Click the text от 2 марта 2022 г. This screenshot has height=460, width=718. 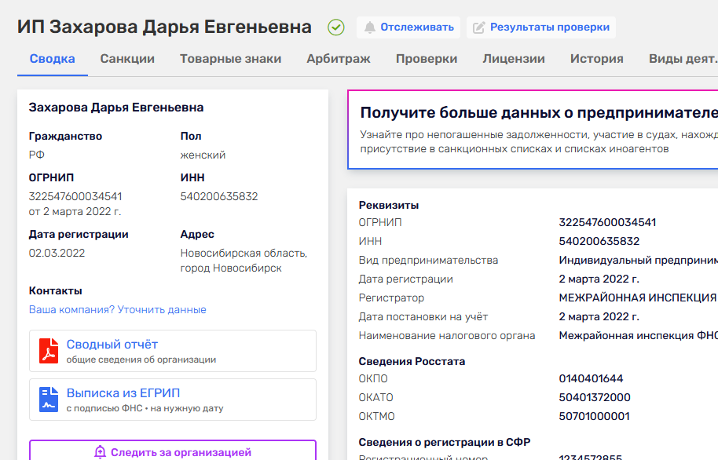tap(75, 211)
